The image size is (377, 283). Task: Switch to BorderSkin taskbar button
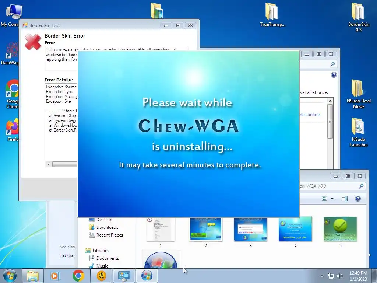101,276
